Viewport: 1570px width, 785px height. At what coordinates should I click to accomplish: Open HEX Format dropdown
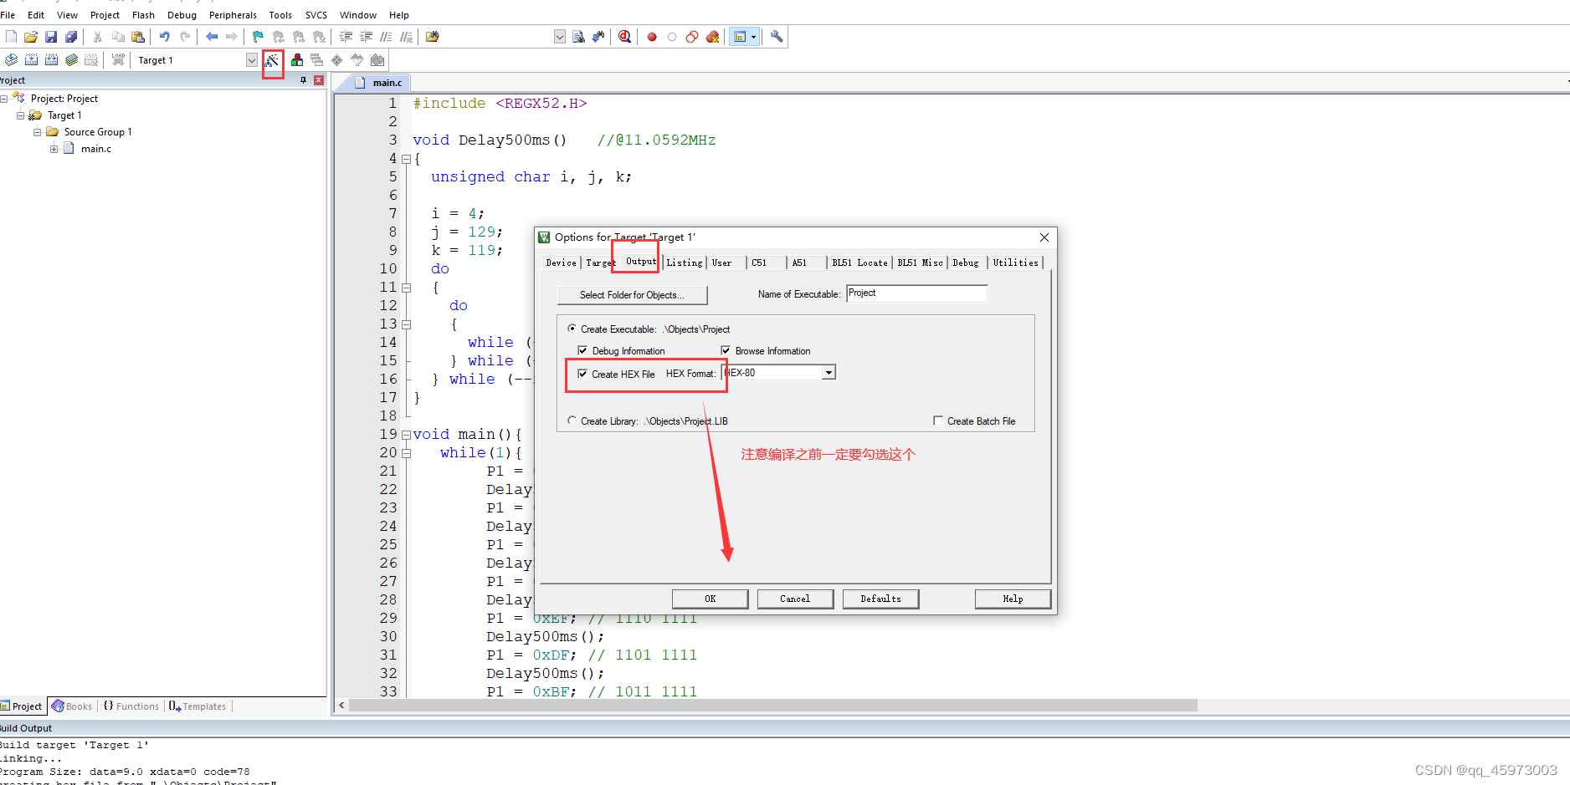(829, 373)
